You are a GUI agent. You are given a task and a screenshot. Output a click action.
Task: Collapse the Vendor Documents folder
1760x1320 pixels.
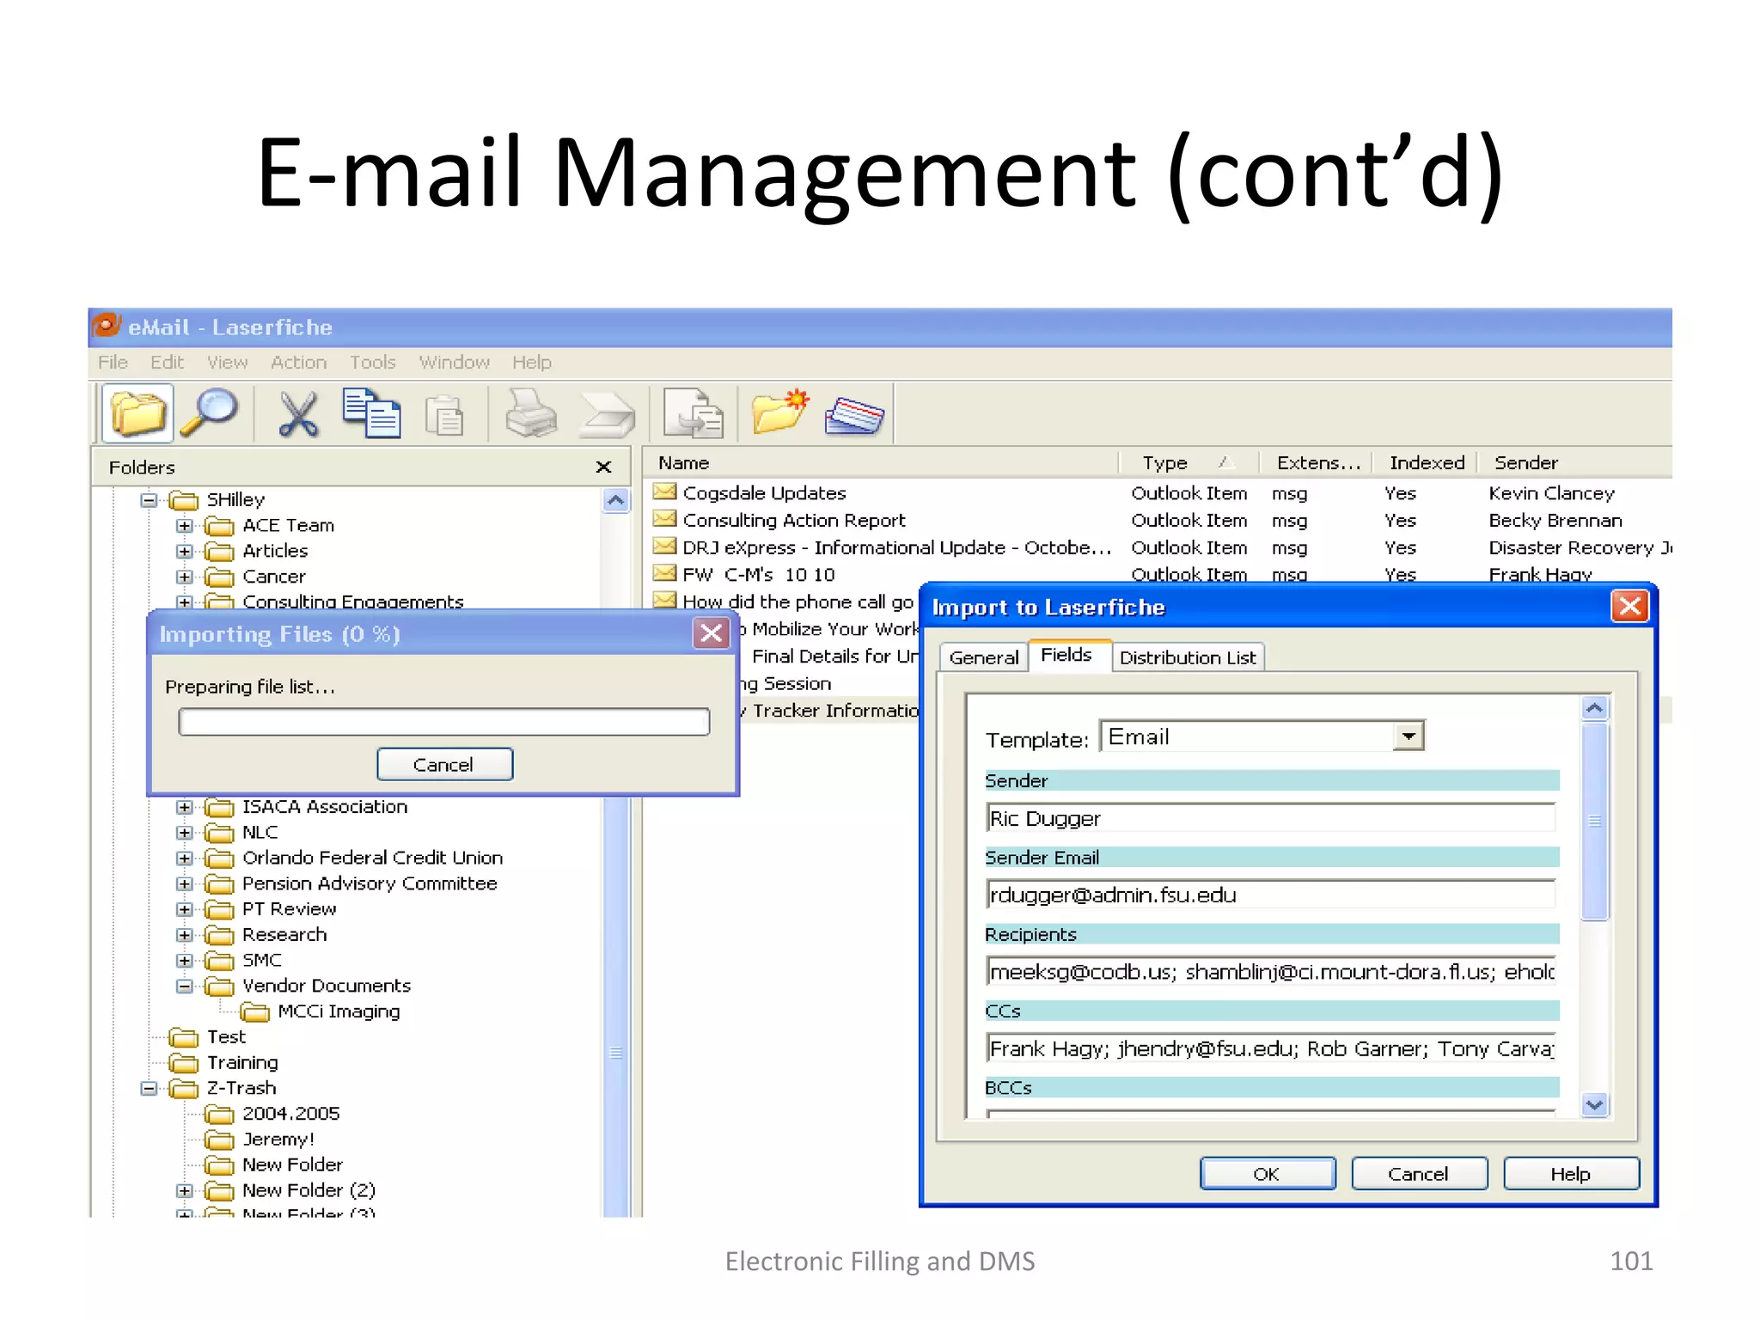pyautogui.click(x=184, y=986)
